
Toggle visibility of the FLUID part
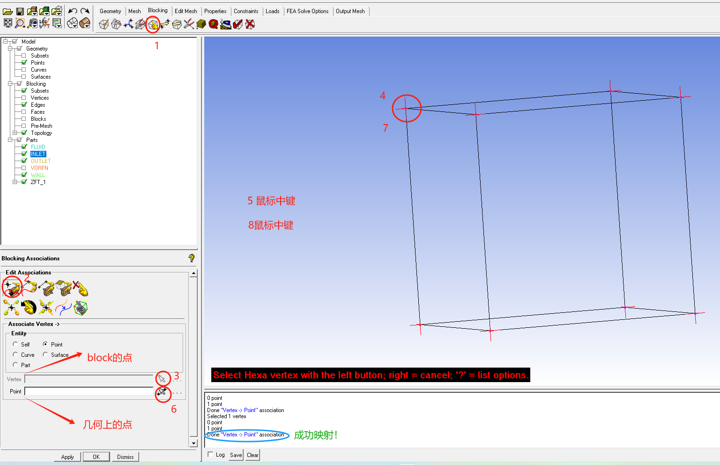tap(24, 147)
